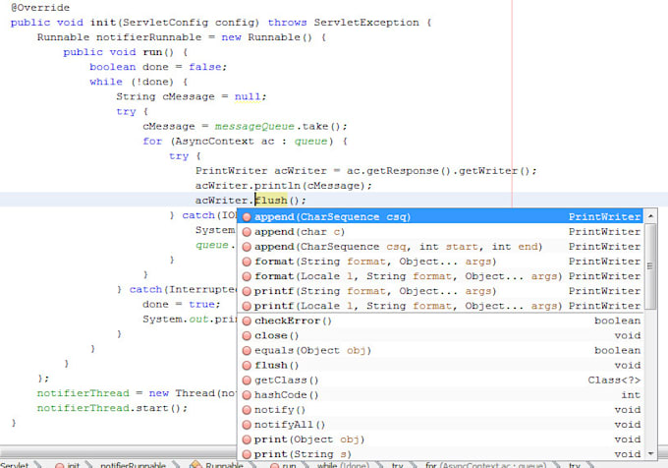
Task: Select the append(char c) completion proposal
Action: tap(295, 231)
